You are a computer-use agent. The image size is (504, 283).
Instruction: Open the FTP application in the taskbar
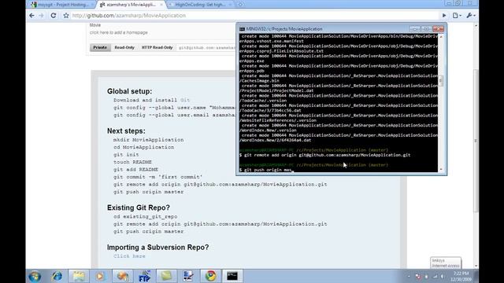[144, 276]
